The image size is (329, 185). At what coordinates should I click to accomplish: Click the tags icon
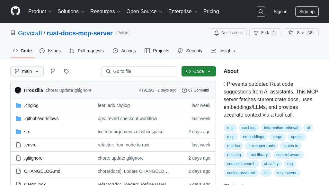pyautogui.click(x=67, y=71)
